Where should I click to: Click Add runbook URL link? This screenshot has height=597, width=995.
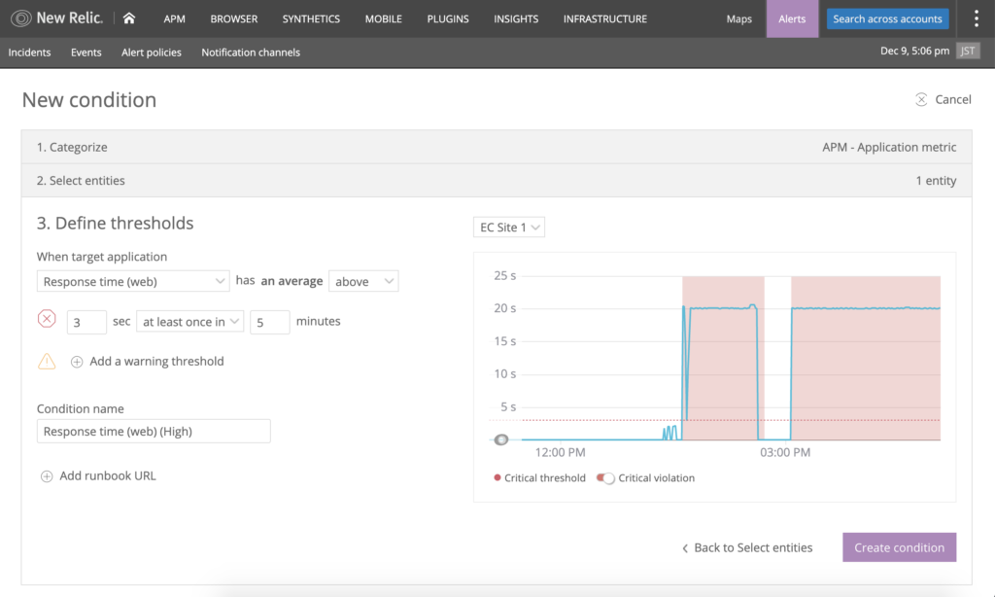pos(108,475)
